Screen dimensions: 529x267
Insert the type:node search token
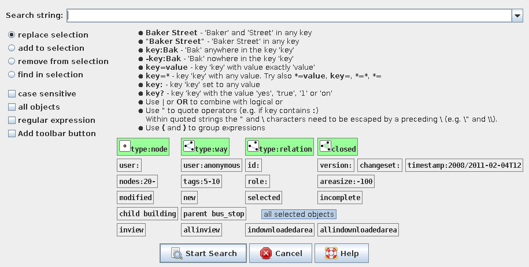click(x=143, y=148)
